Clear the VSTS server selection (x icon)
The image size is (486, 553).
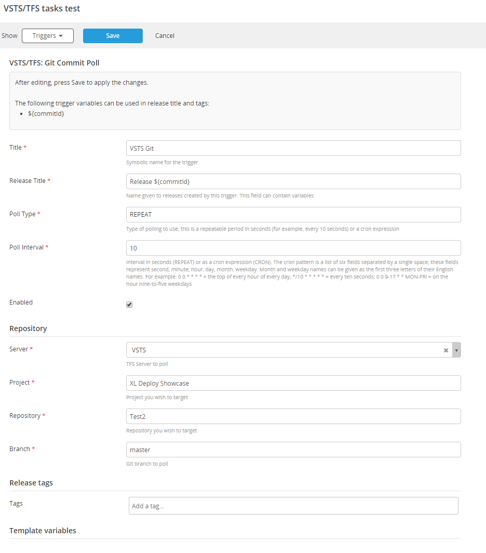(446, 350)
